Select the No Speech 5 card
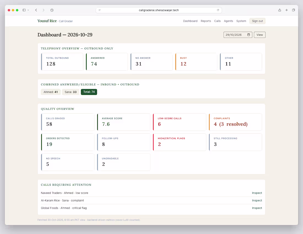This screenshot has height=234, width=303. pyautogui.click(x=68, y=162)
